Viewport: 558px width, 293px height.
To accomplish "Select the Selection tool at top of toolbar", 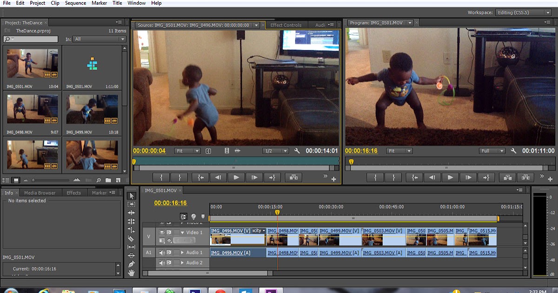I will [132, 196].
